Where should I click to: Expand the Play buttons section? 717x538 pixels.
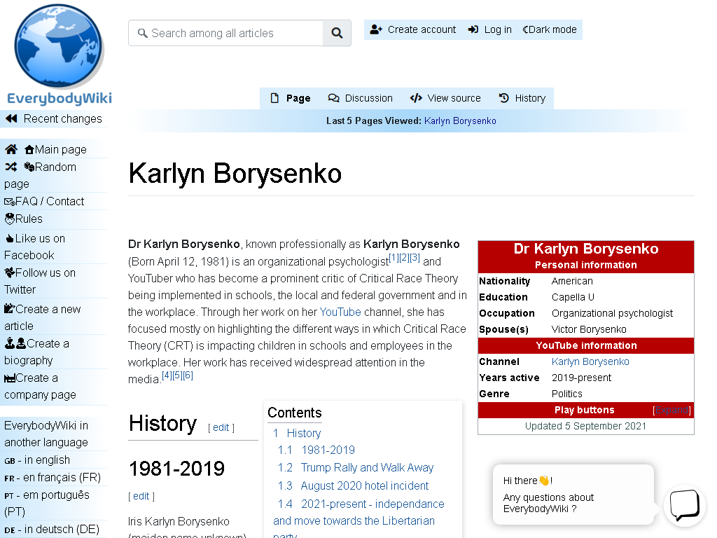pyautogui.click(x=671, y=411)
